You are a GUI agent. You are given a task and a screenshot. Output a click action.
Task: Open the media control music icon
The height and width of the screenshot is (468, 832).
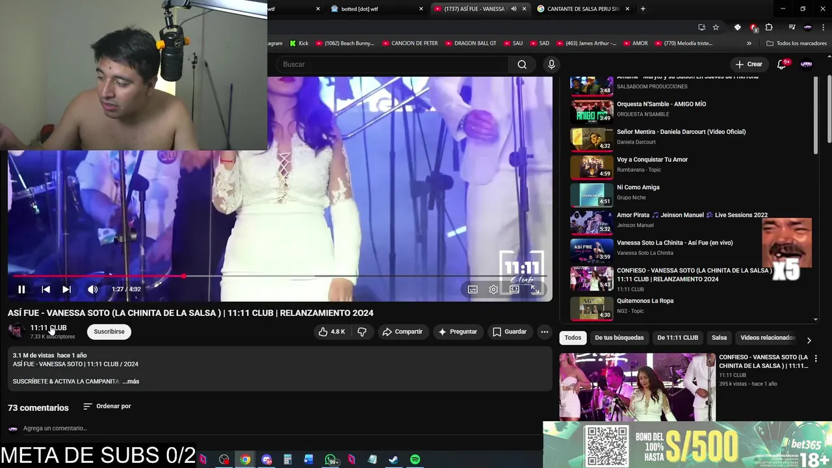click(x=792, y=27)
